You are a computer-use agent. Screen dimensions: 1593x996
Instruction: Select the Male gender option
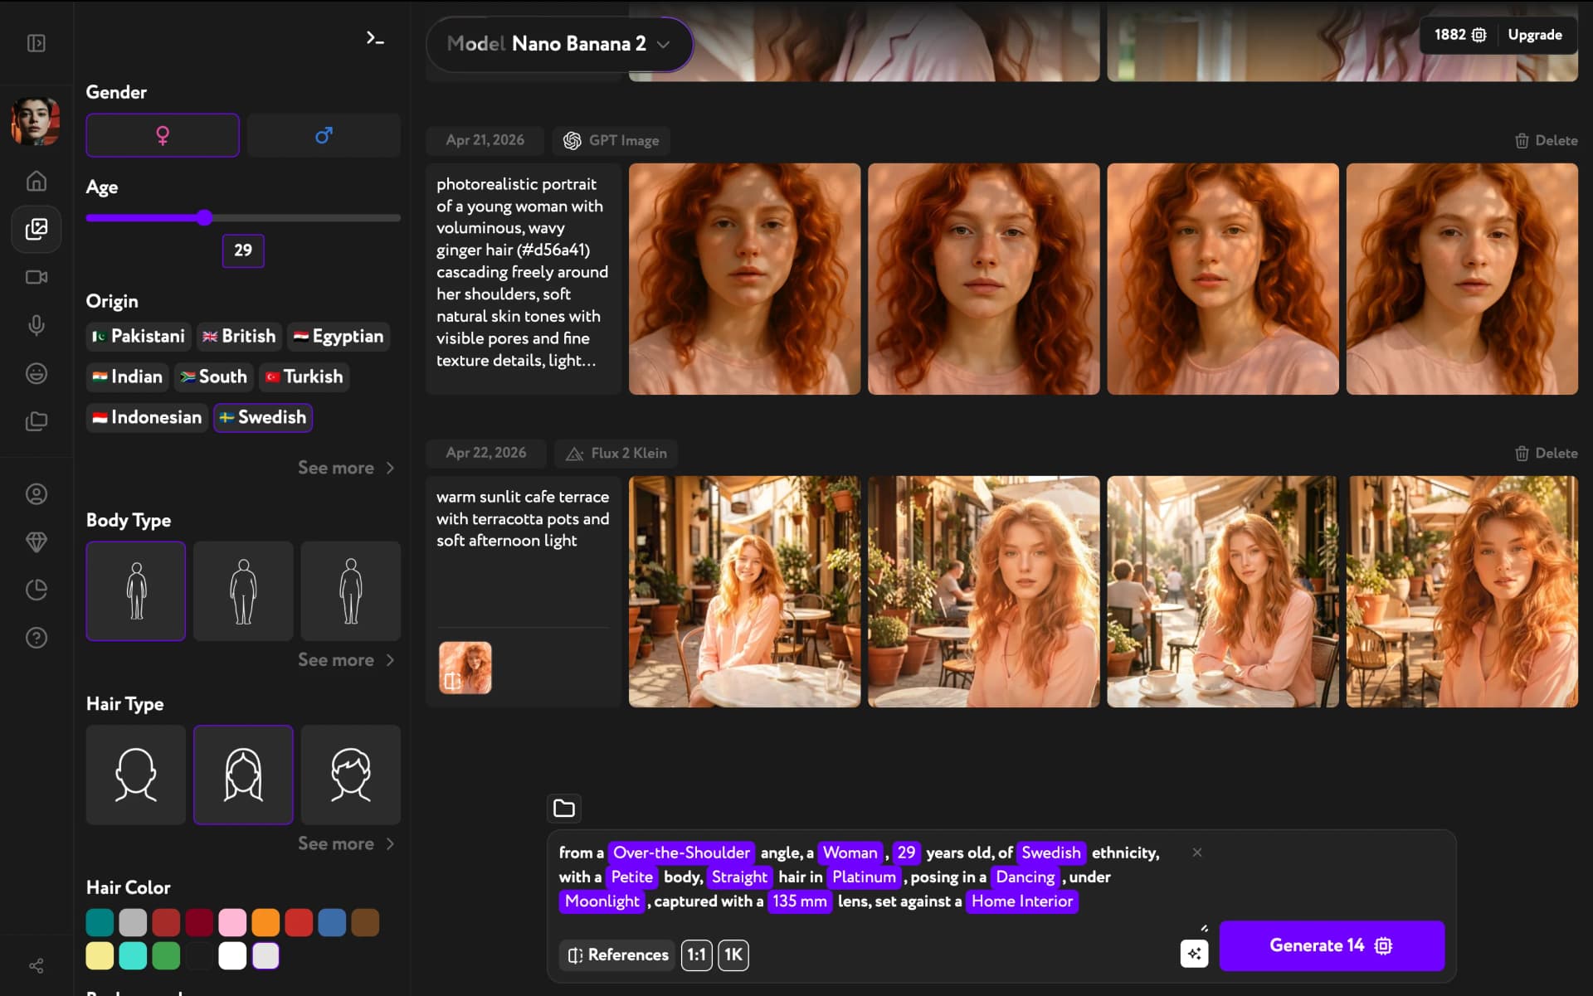point(323,135)
